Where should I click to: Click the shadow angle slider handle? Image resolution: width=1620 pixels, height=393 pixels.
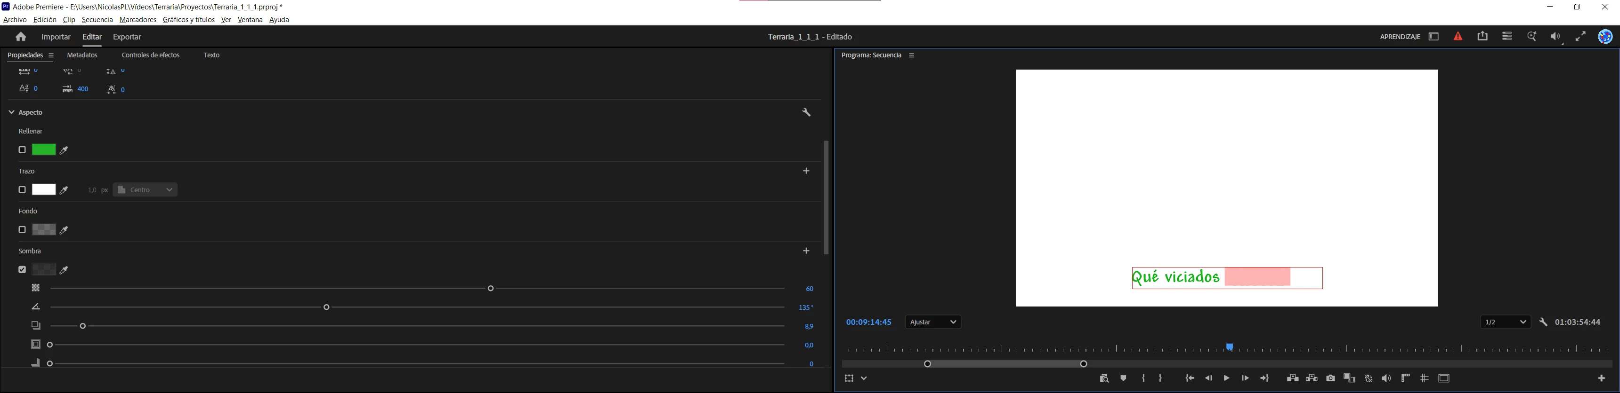326,307
